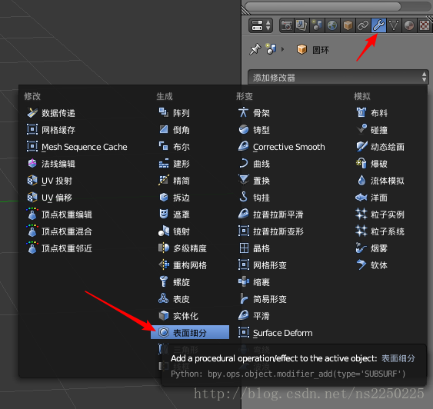Viewport: 433px width, 409px height.
Task: Click the 圆环 object cube icon
Action: click(x=301, y=50)
